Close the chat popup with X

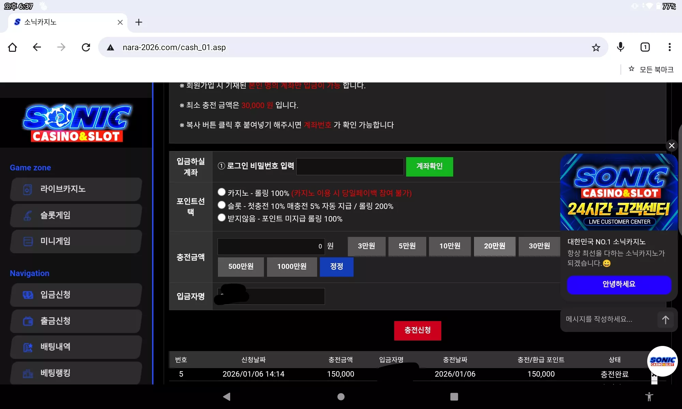(672, 146)
